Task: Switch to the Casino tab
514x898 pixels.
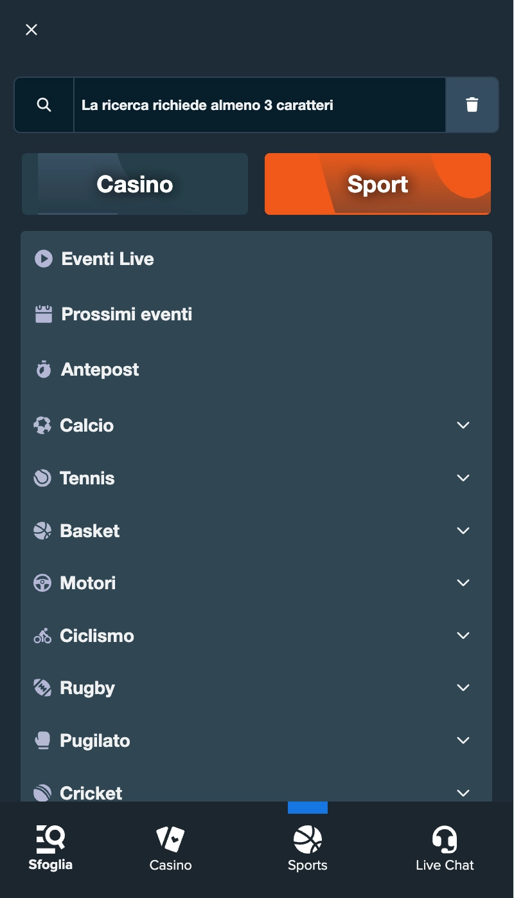Action: pos(135,184)
